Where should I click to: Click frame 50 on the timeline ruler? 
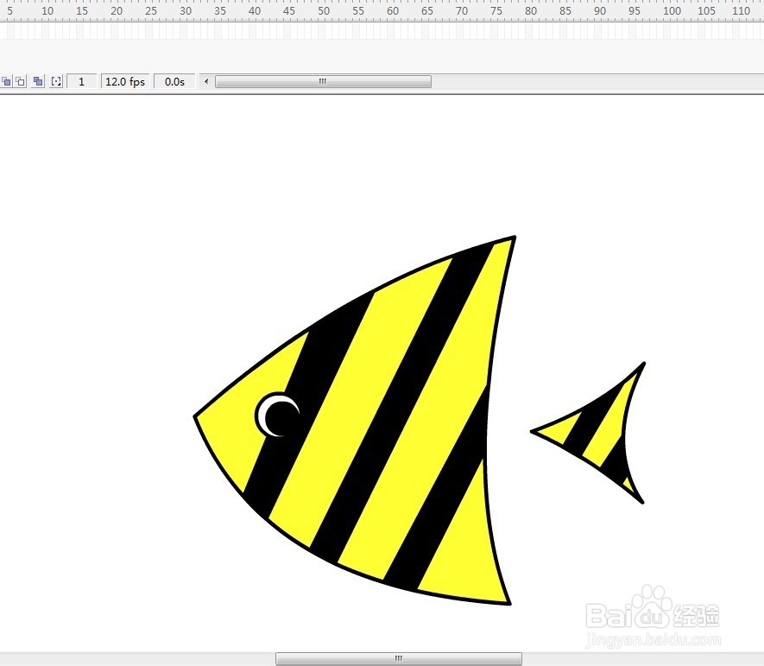(x=324, y=10)
